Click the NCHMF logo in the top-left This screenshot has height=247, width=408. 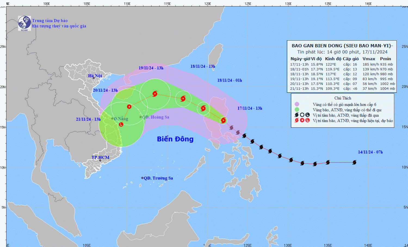[x=24, y=23]
